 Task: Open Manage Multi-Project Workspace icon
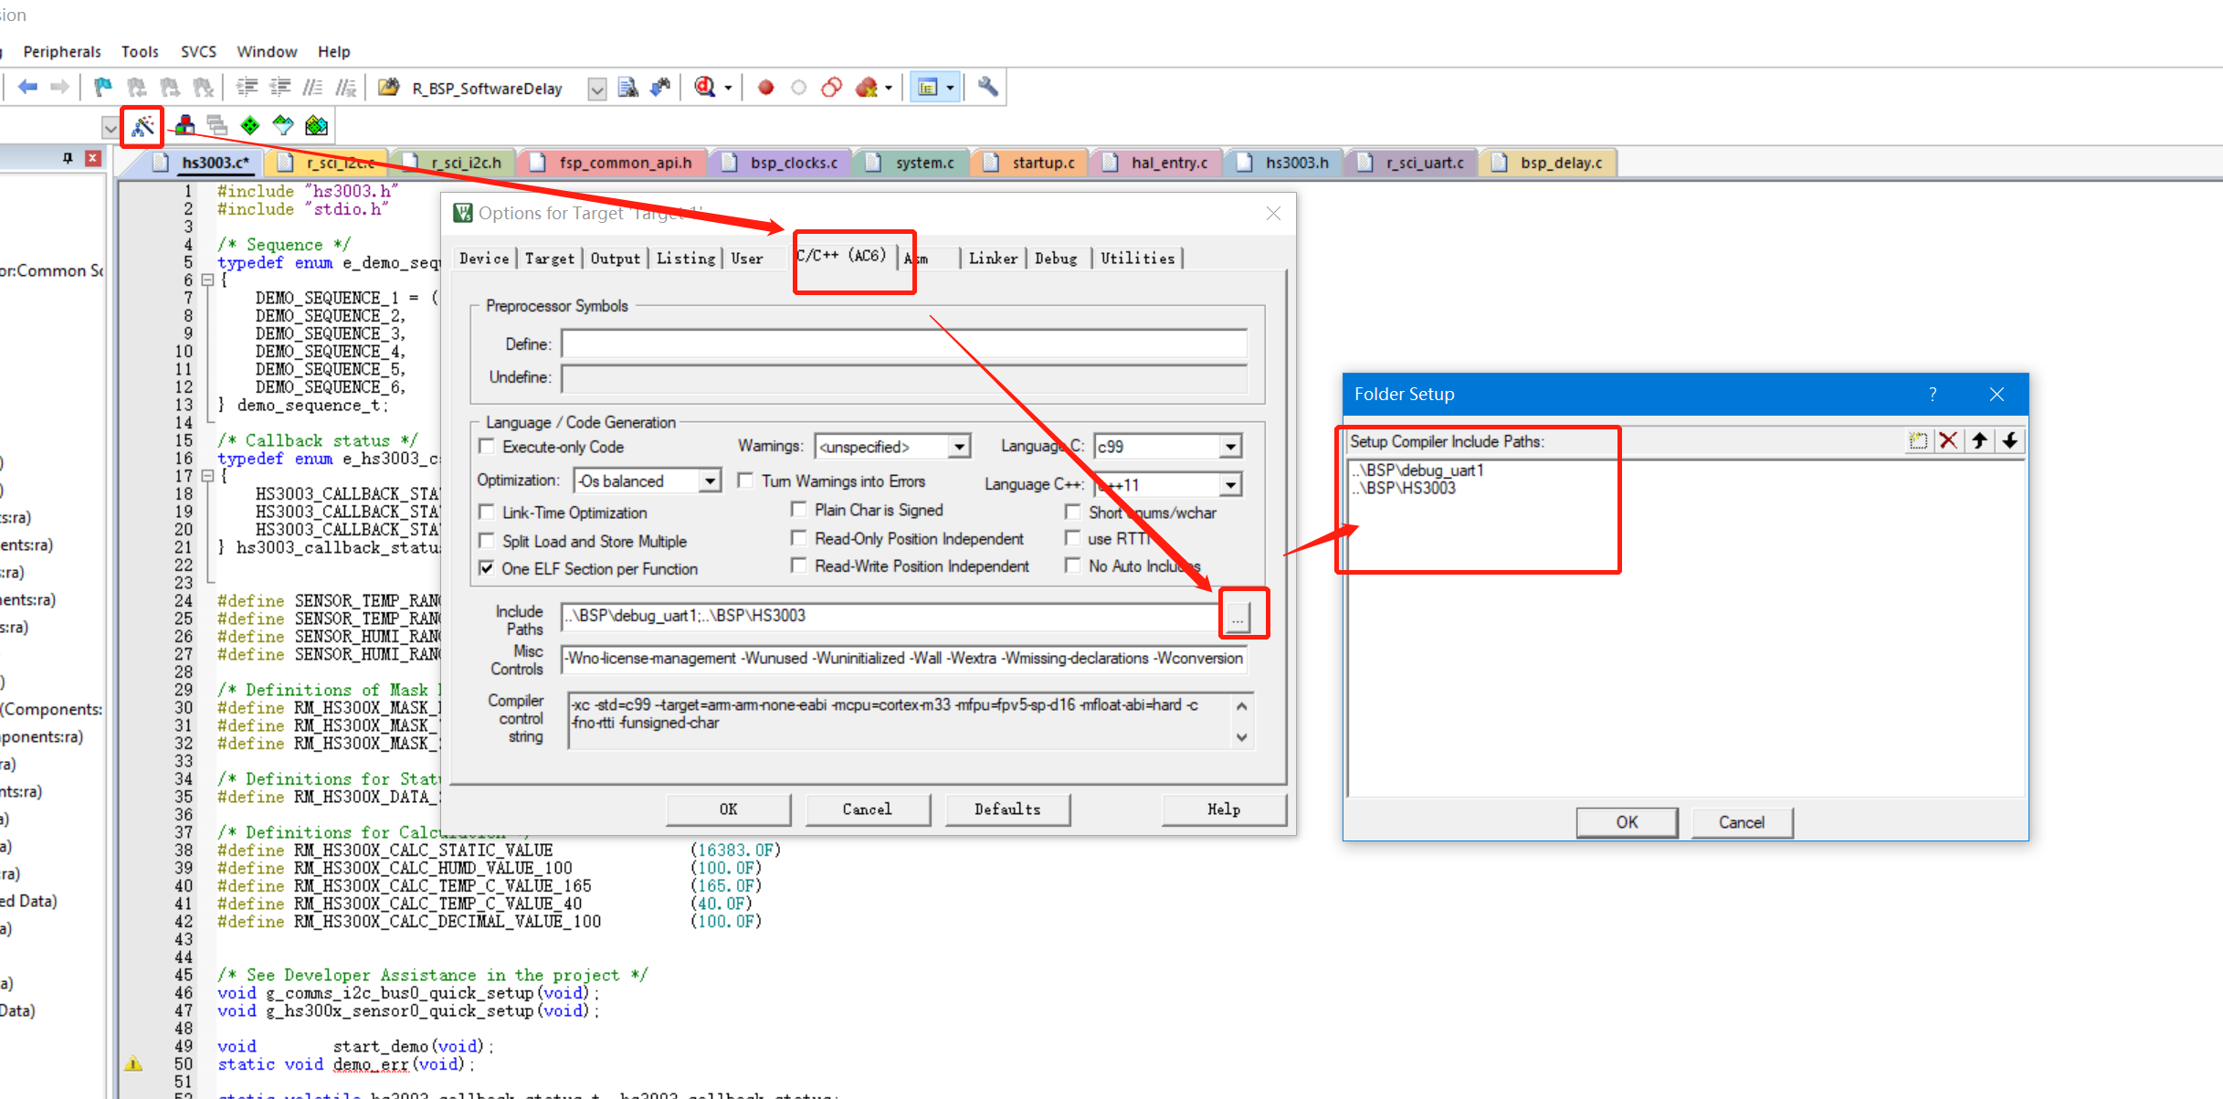[217, 125]
